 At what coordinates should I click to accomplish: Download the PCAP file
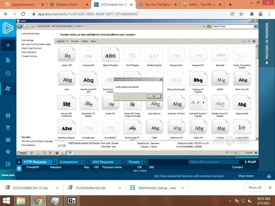pos(250,162)
